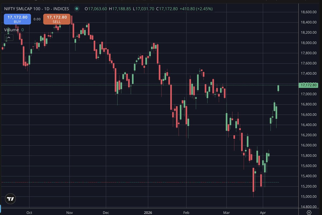
Task: Click the 14,800.00 price scale label
Action: (x=309, y=207)
